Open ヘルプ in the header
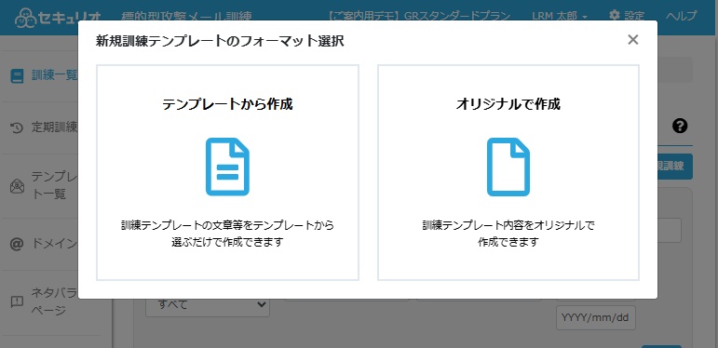The height and width of the screenshot is (348, 718). [681, 16]
